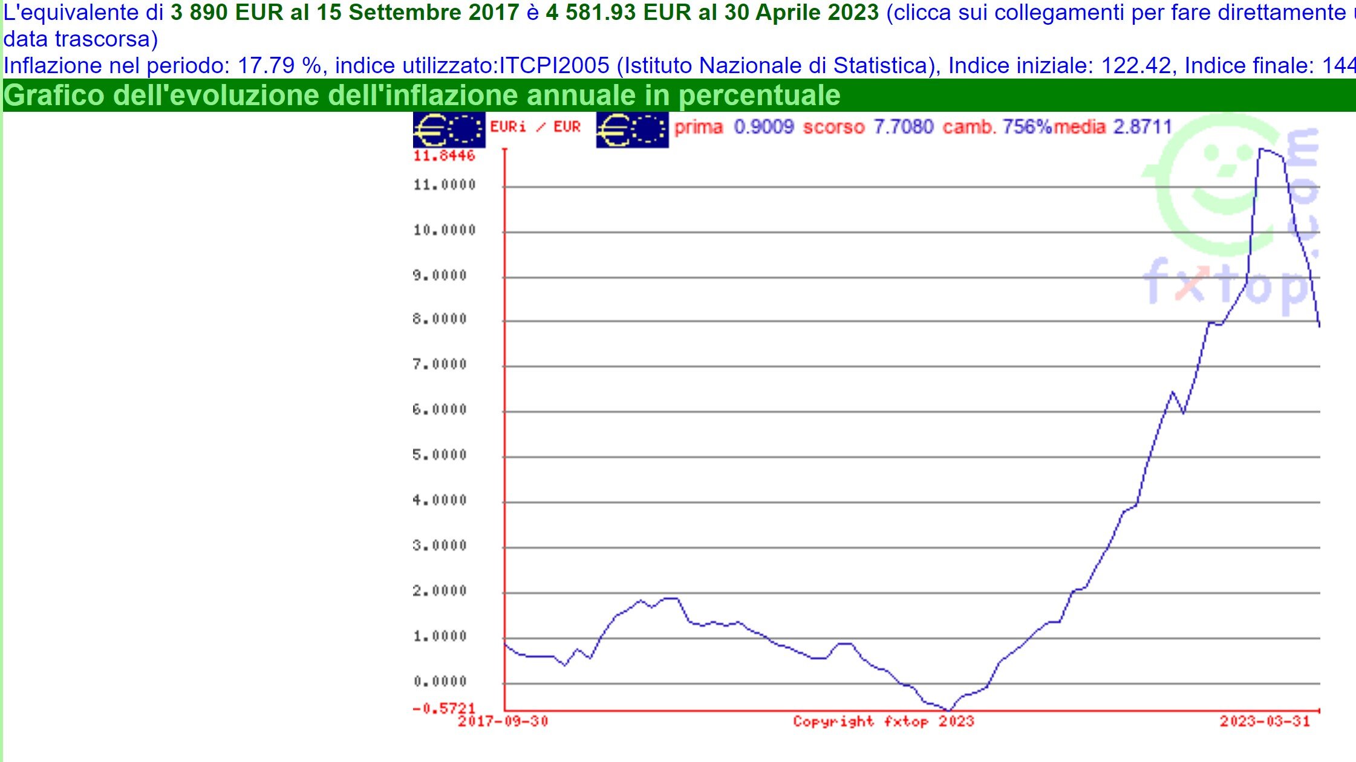The image size is (1356, 762).
Task: Open the '4 581.93 EUR al 30 Aprile 2023' link
Action: click(x=712, y=12)
